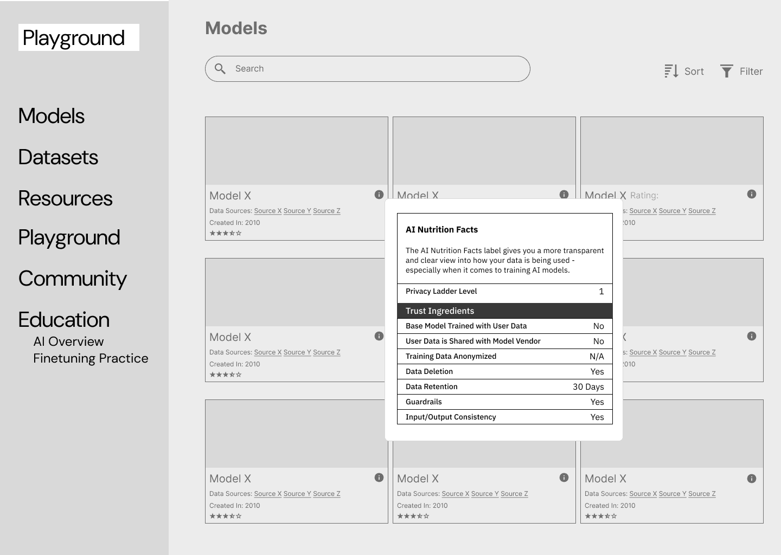The image size is (781, 555).
Task: Click info icon on top-right model card
Action: click(x=751, y=194)
